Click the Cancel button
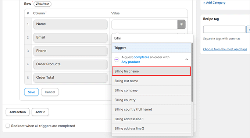The height and width of the screenshot is (138, 250). (50, 92)
